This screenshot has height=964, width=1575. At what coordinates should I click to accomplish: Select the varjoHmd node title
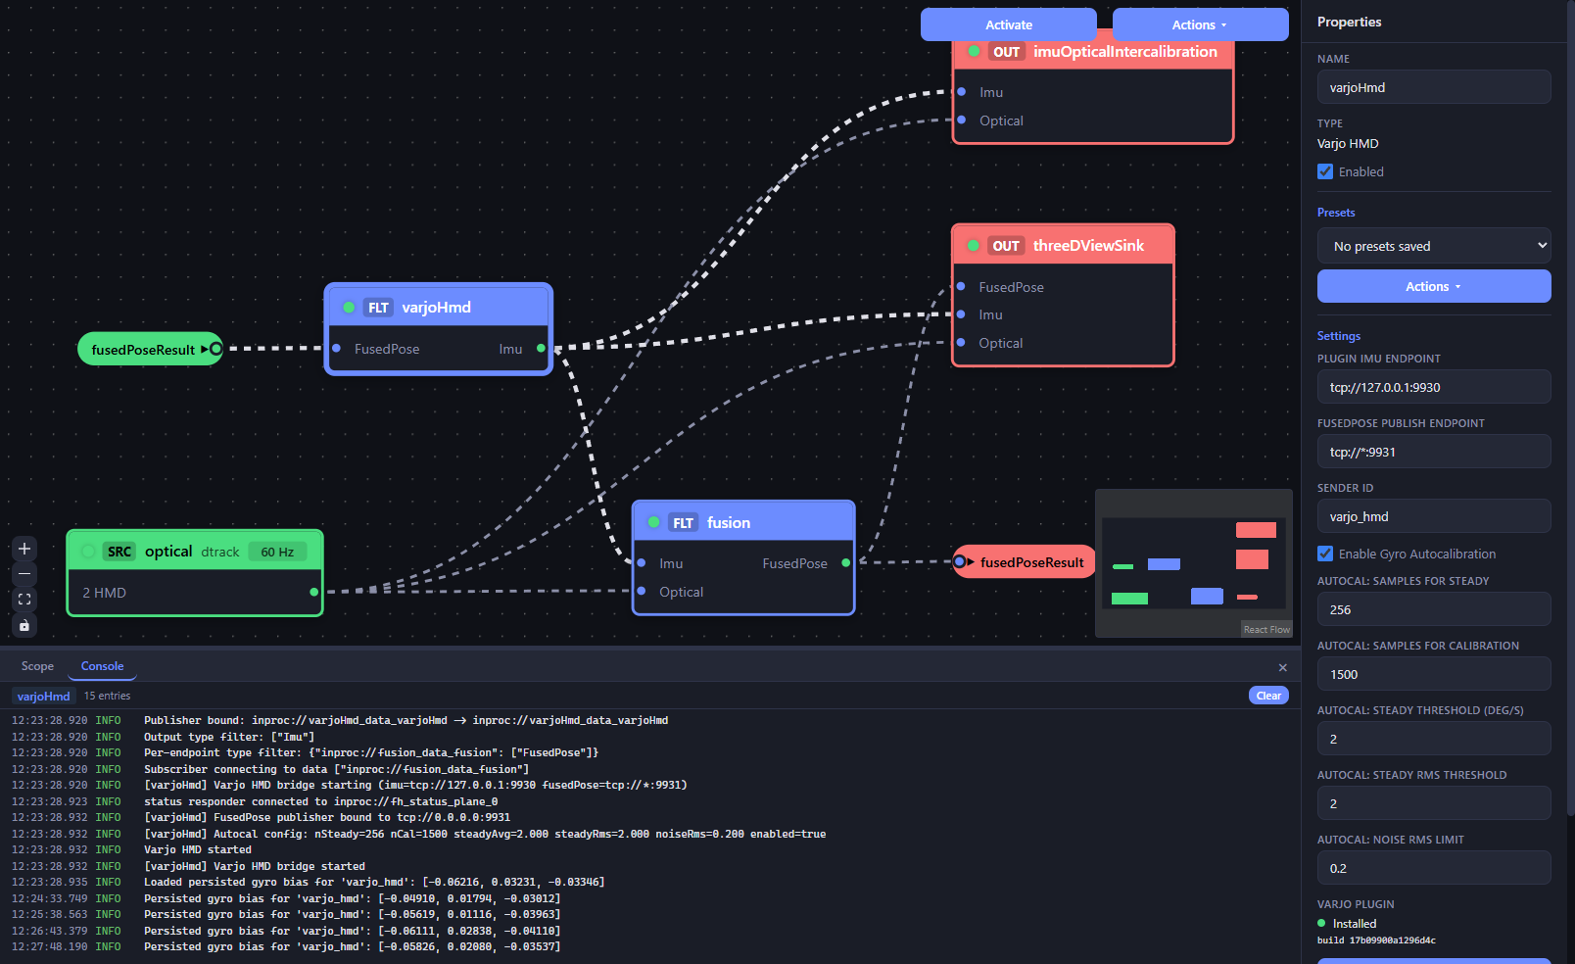click(436, 308)
